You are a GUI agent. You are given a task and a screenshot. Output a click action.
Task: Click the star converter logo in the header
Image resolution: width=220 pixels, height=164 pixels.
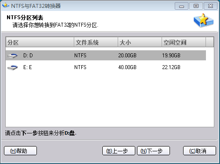point(203,20)
